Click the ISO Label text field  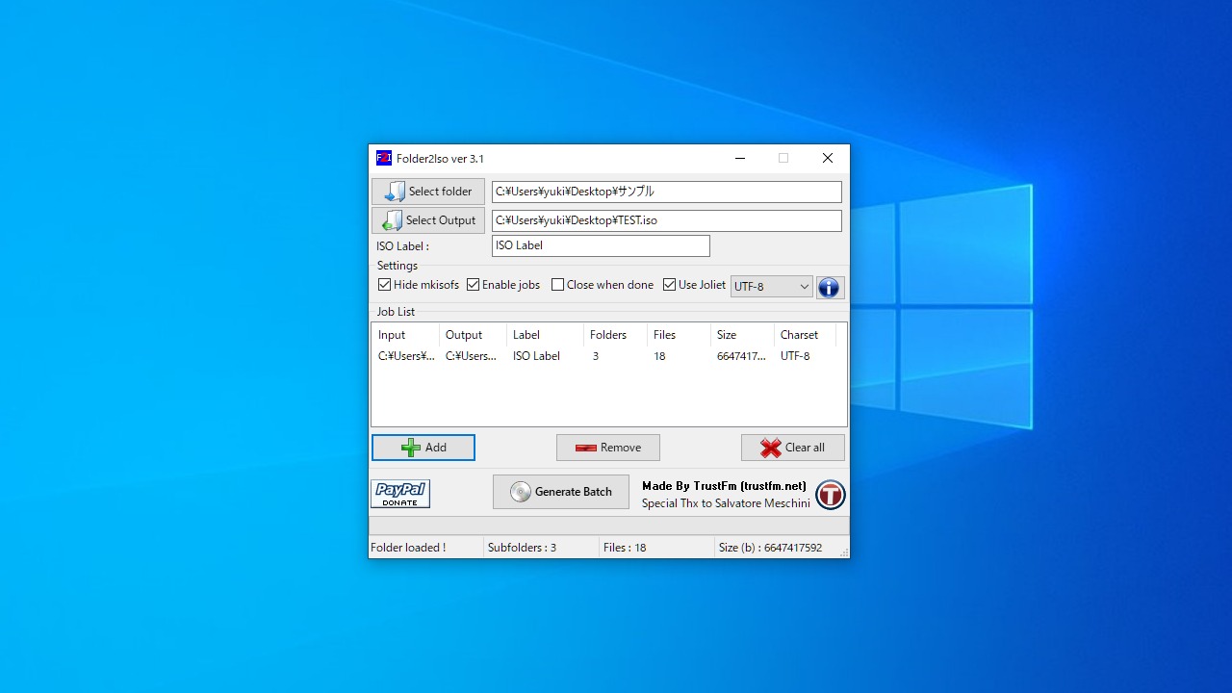click(601, 245)
